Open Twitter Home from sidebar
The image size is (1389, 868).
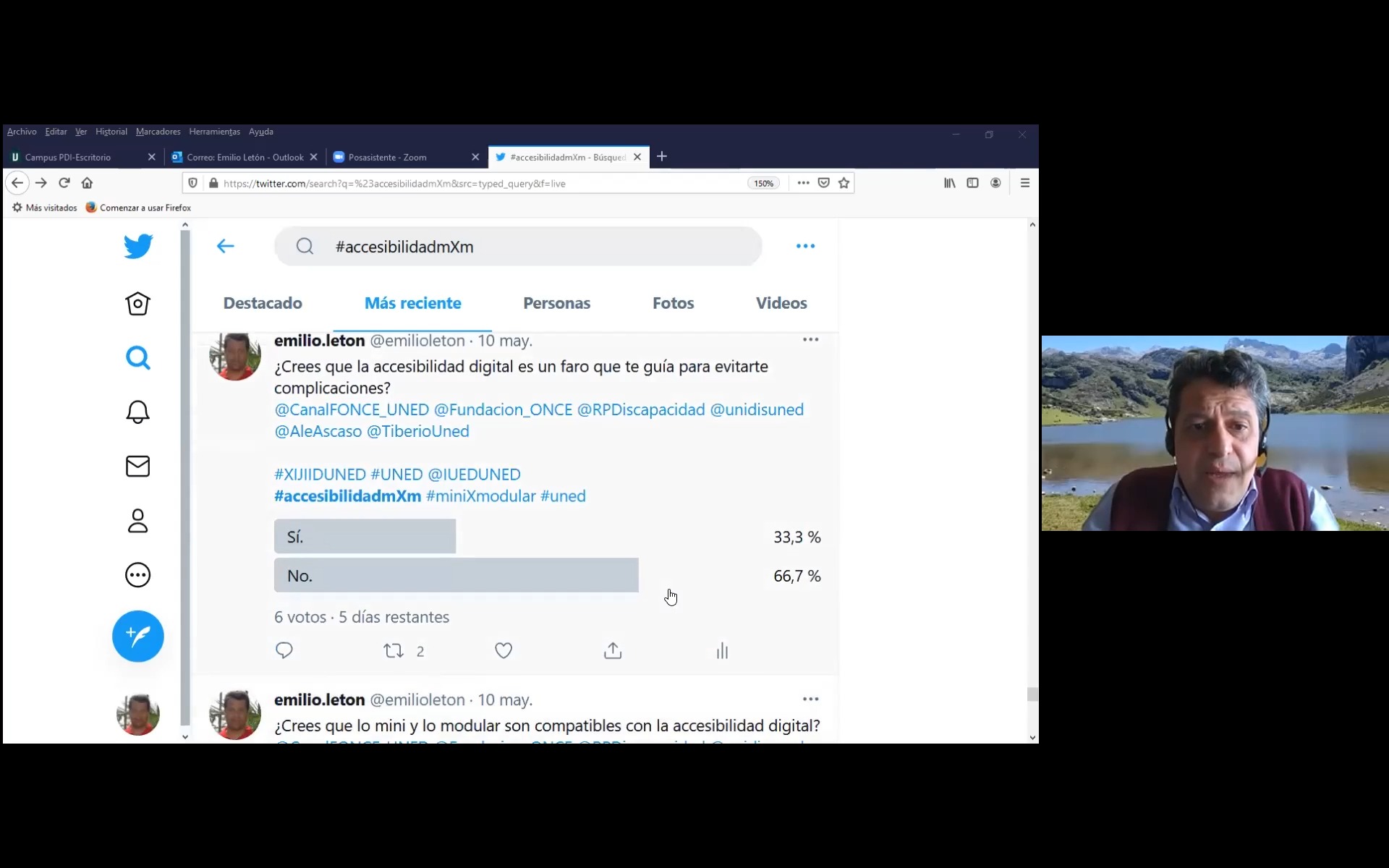point(137,303)
